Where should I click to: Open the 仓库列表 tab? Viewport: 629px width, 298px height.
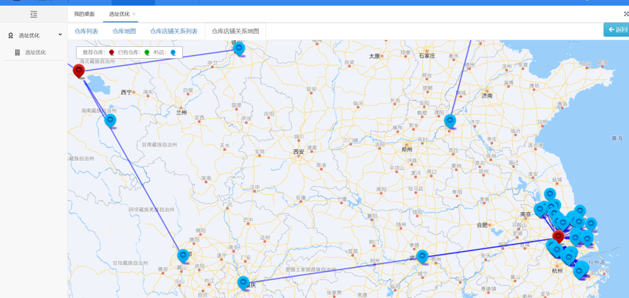[x=87, y=31]
